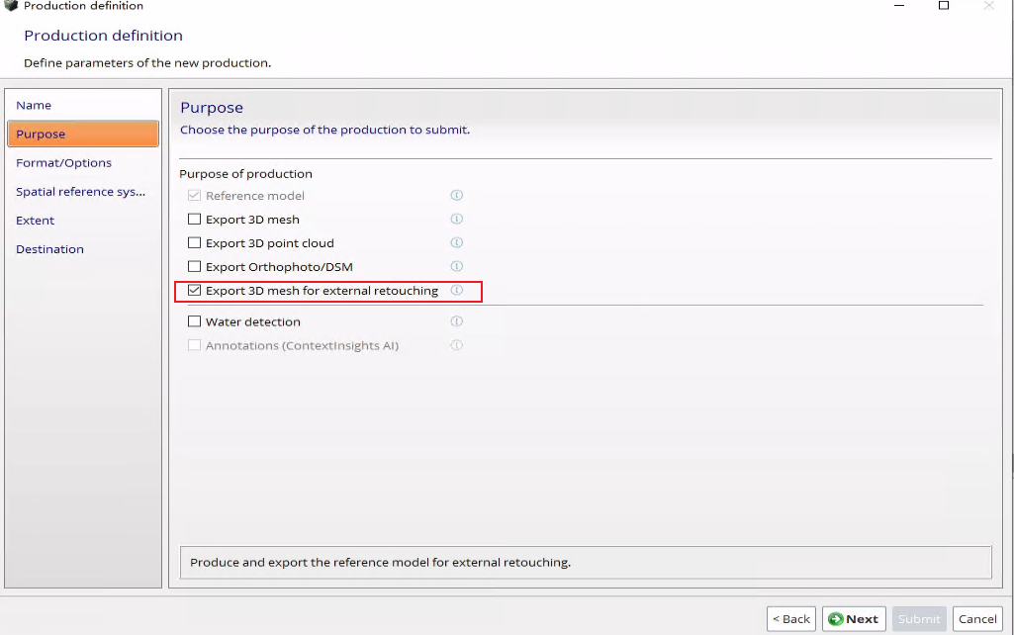Viewport: 1014px width, 635px height.
Task: Uncheck Export 3D mesh for external retouching
Action: click(x=195, y=291)
